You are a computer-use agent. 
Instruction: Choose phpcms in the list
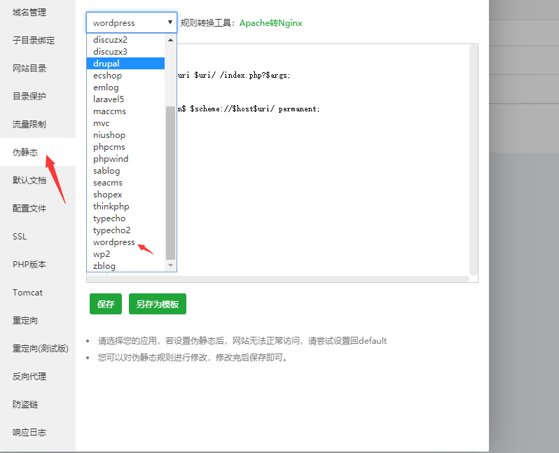point(126,147)
